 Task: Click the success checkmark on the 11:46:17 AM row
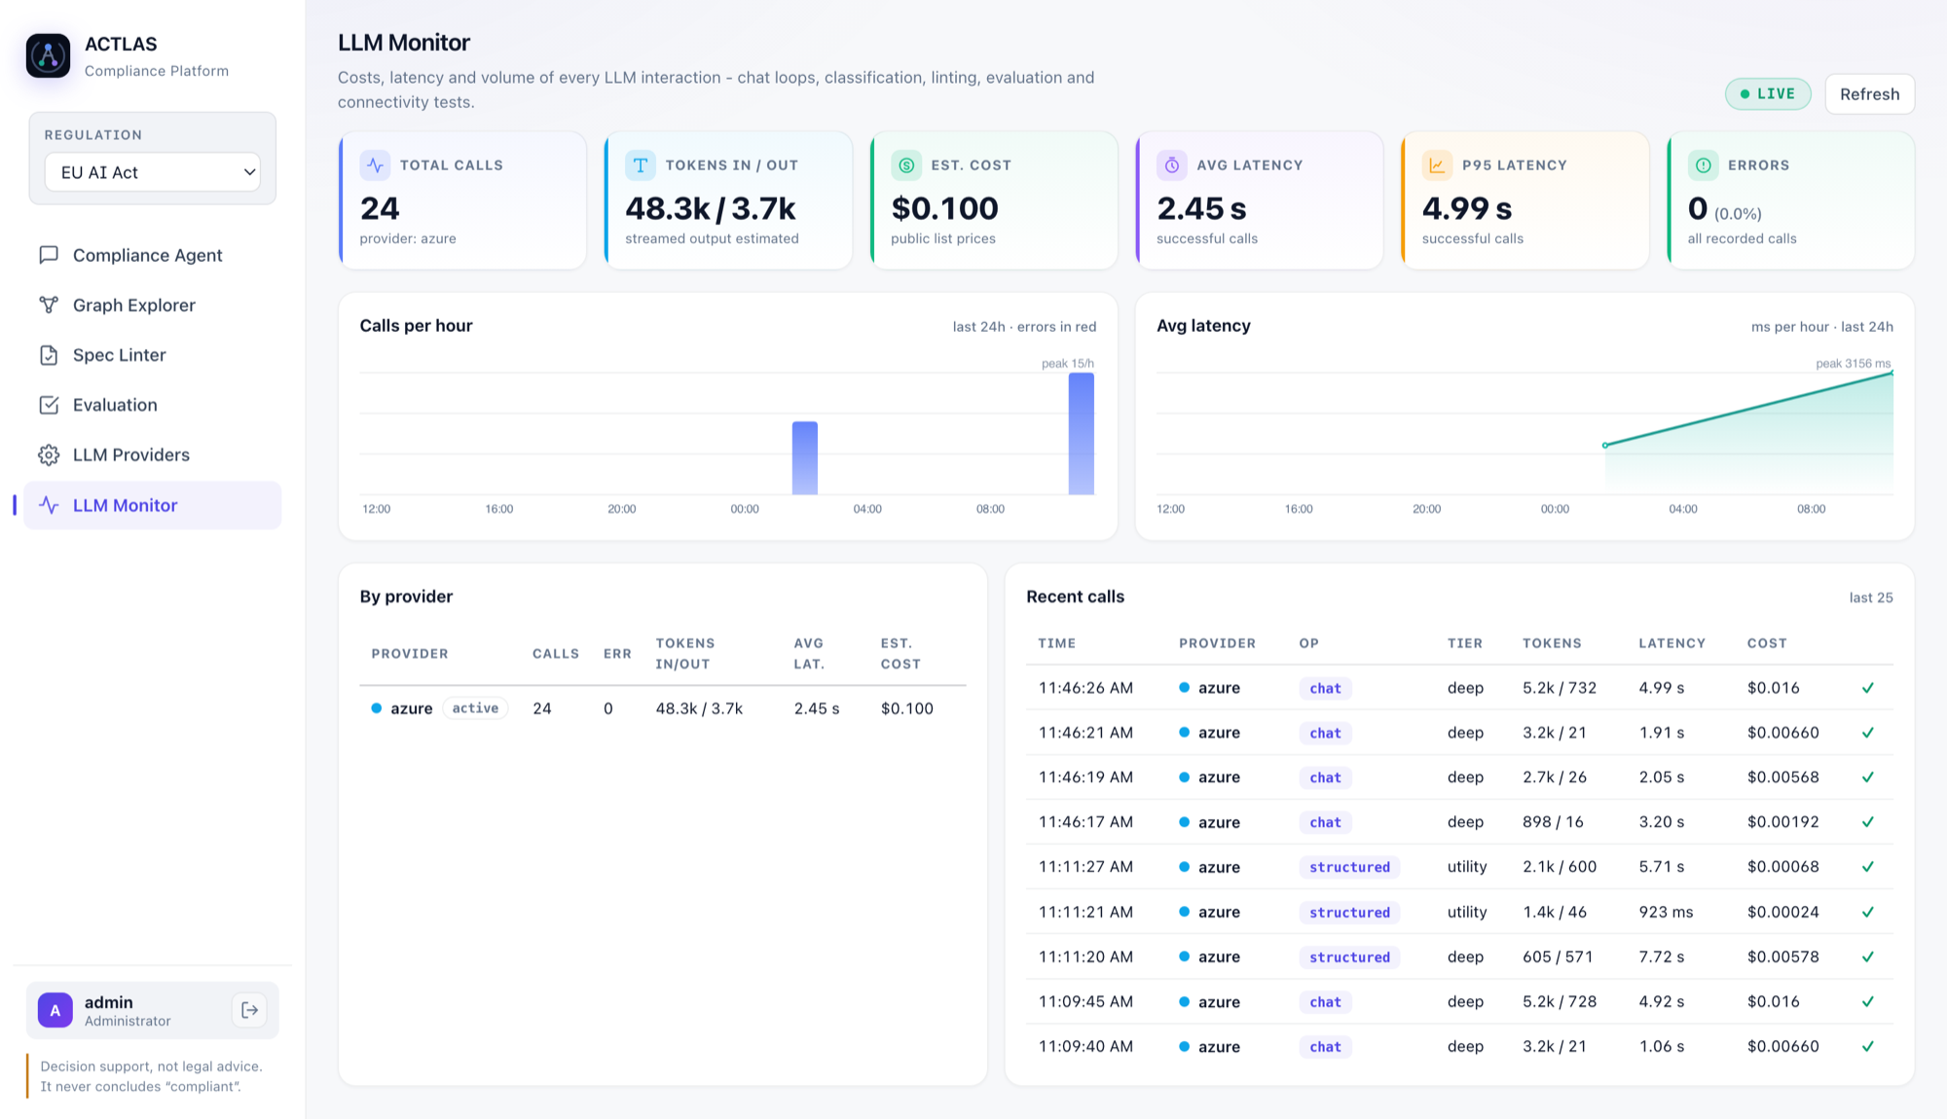click(1867, 822)
